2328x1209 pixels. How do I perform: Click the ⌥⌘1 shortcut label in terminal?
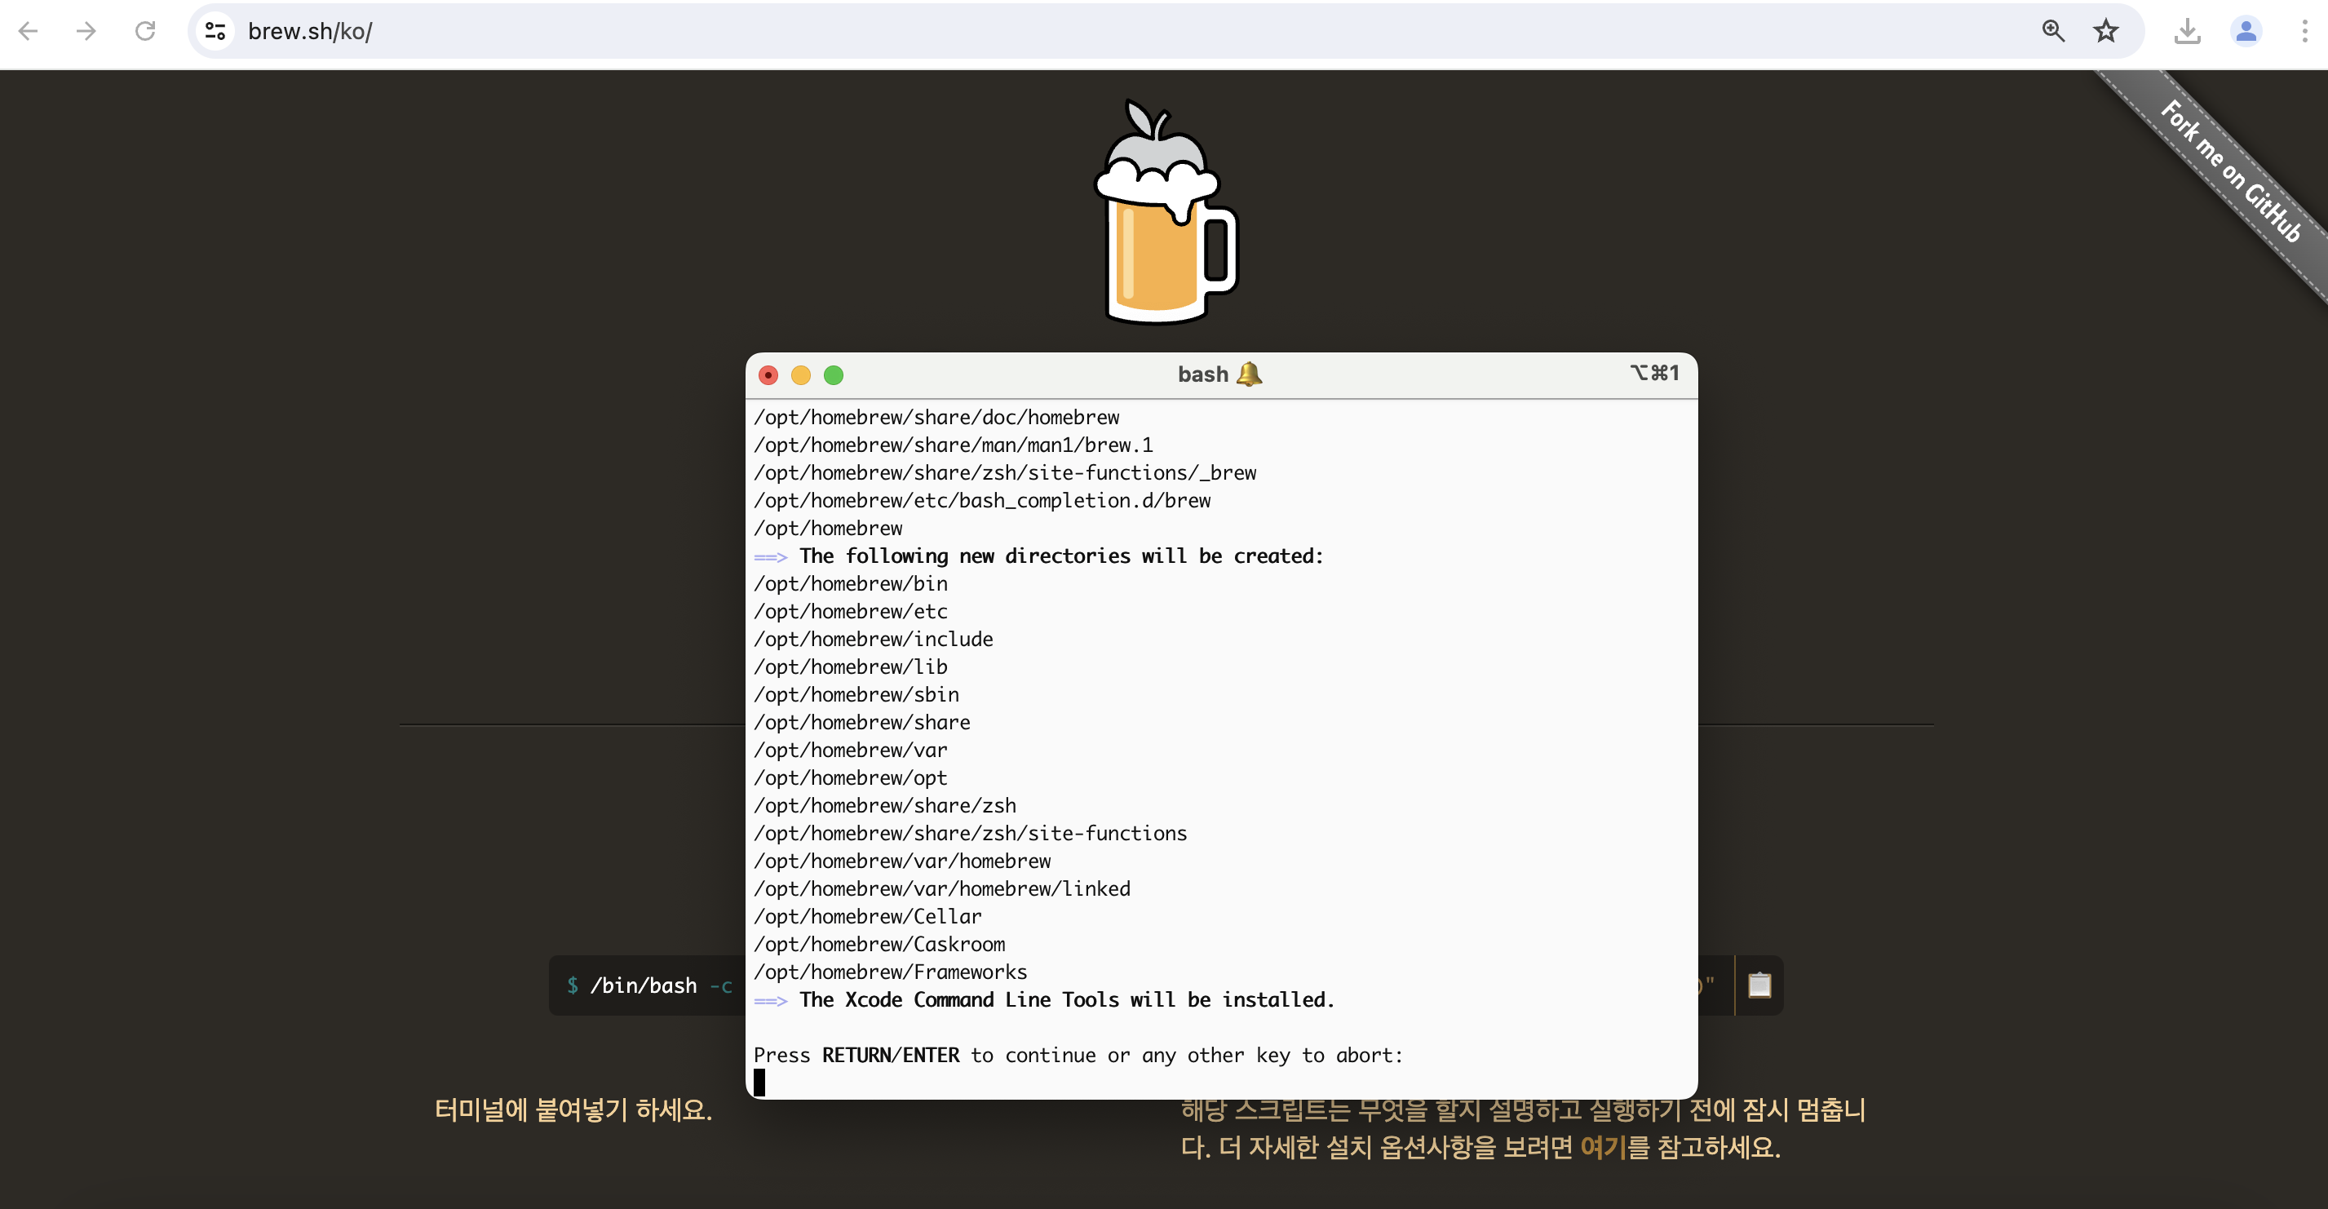[1653, 373]
